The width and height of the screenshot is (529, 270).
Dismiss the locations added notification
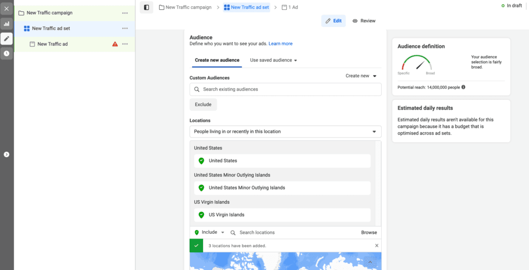point(376,246)
